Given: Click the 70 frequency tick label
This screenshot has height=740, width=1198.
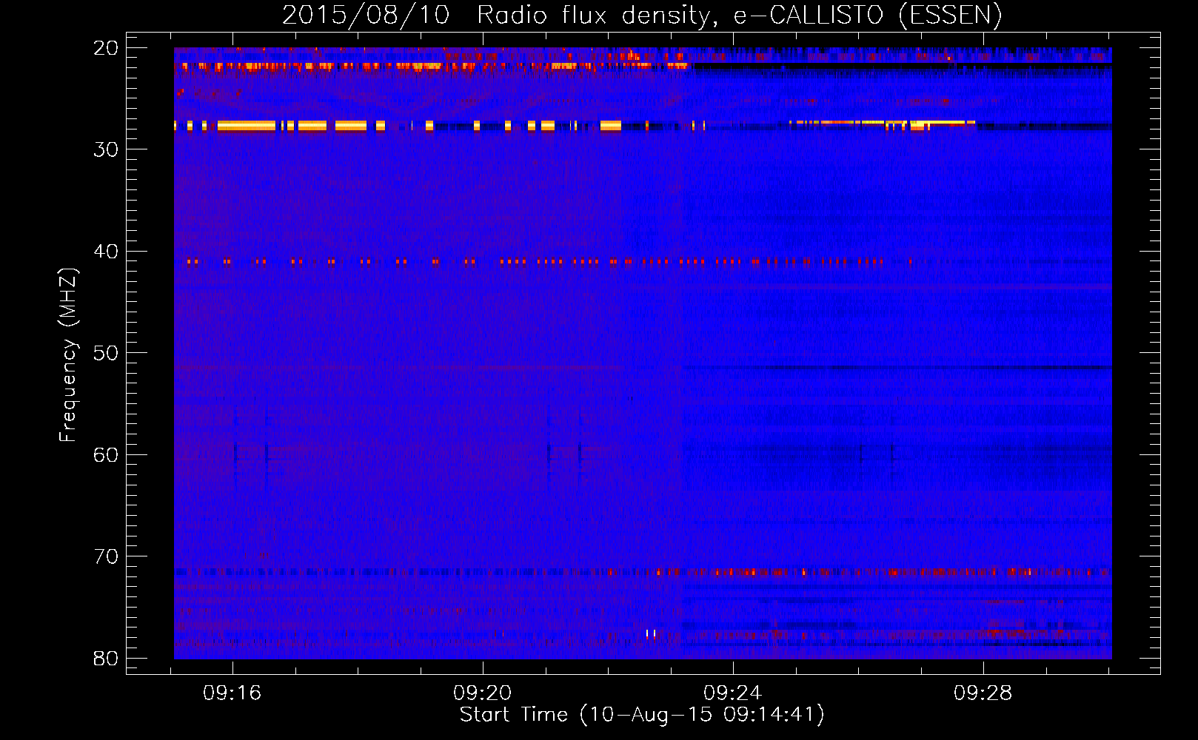Looking at the screenshot, I should 106,556.
